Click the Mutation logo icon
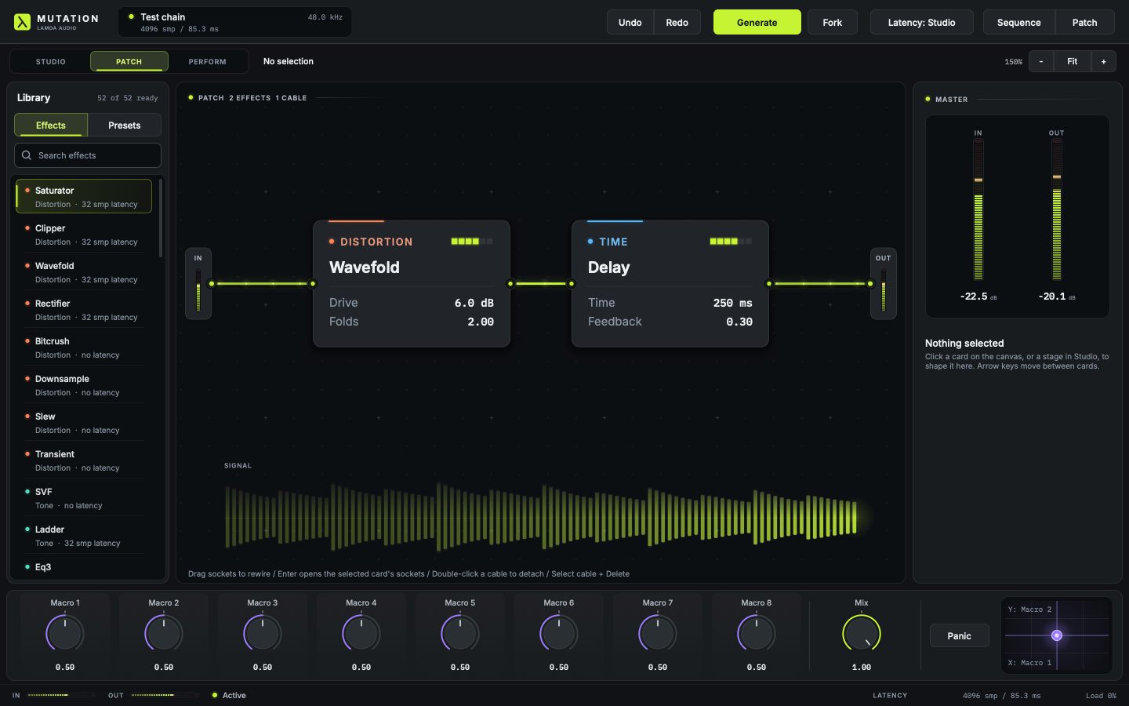The image size is (1129, 706). [x=22, y=22]
